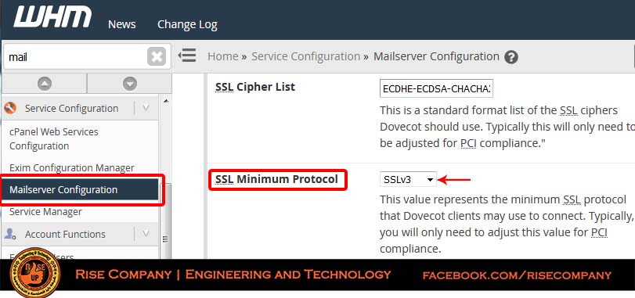
Task: Toggle the sidebar collapse menu icon
Action: pos(186,55)
